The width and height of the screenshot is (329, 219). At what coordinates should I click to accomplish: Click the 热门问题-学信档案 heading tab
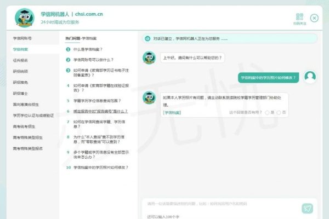point(81,38)
